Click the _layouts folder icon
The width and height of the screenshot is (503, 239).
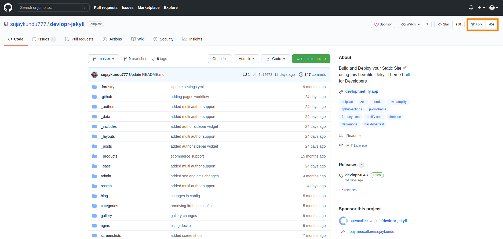[94, 136]
